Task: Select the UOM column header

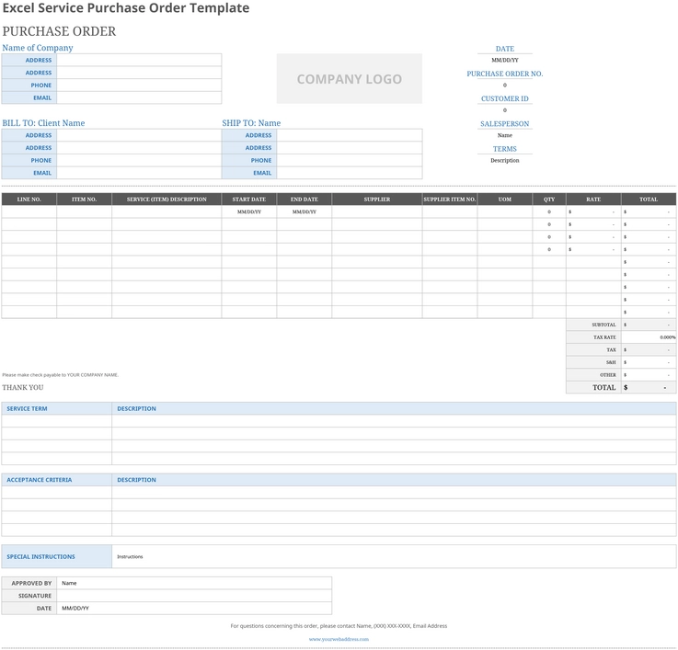Action: pyautogui.click(x=505, y=200)
